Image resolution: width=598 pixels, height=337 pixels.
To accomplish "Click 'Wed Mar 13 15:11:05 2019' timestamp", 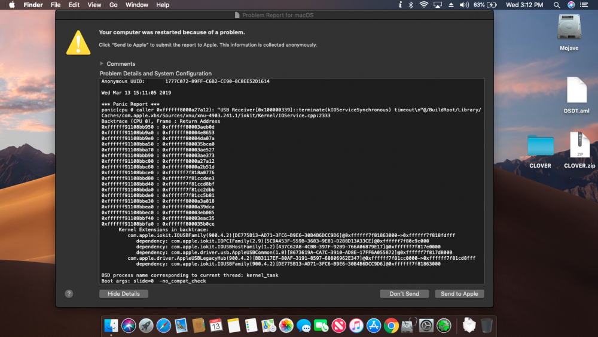I will click(x=136, y=92).
